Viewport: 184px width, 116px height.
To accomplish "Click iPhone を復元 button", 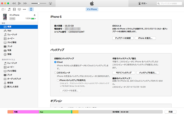I will tap(145, 38).
